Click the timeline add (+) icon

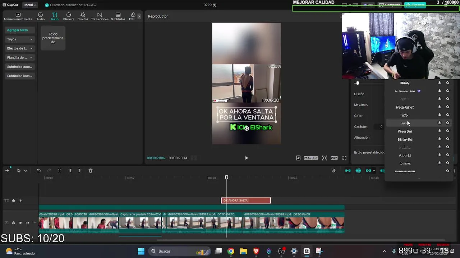tap(7, 171)
